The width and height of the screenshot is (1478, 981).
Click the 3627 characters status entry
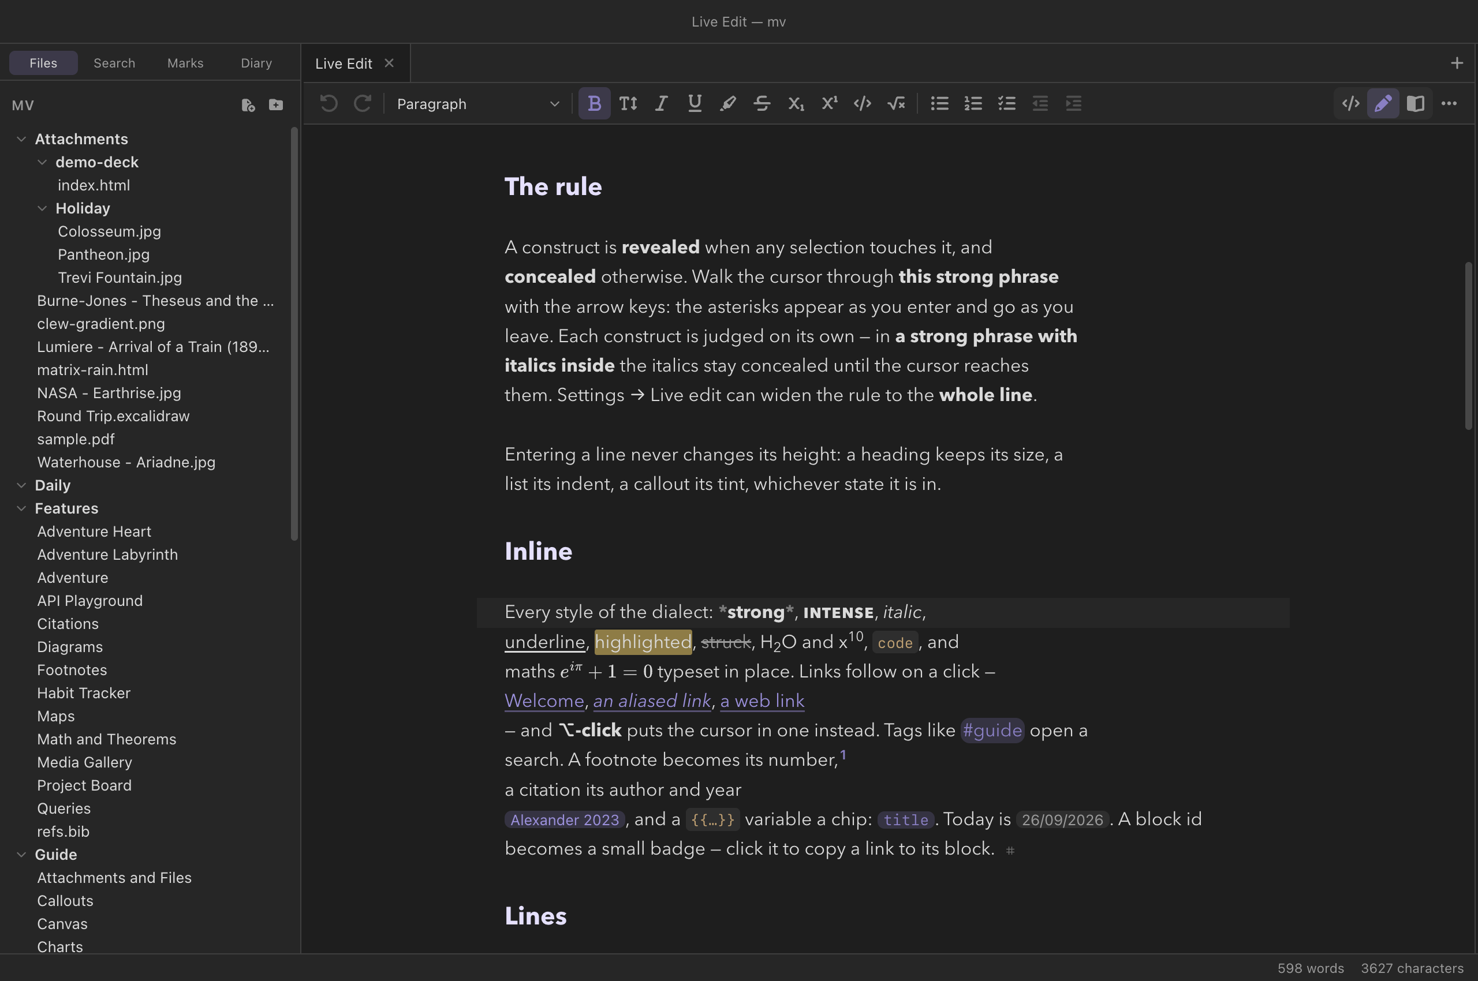1412,968
